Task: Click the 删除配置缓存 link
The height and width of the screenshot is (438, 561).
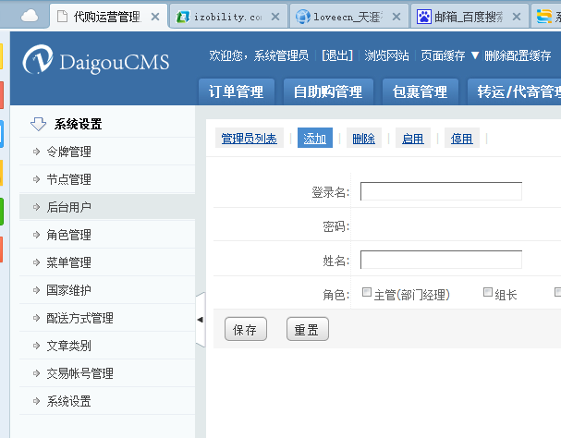Action: coord(518,55)
